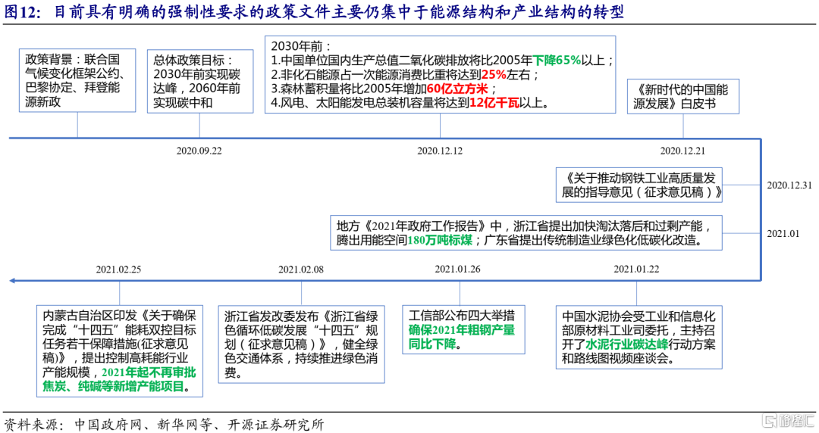
Task: Select the 2020.09.22 timeline date
Action: click(199, 151)
